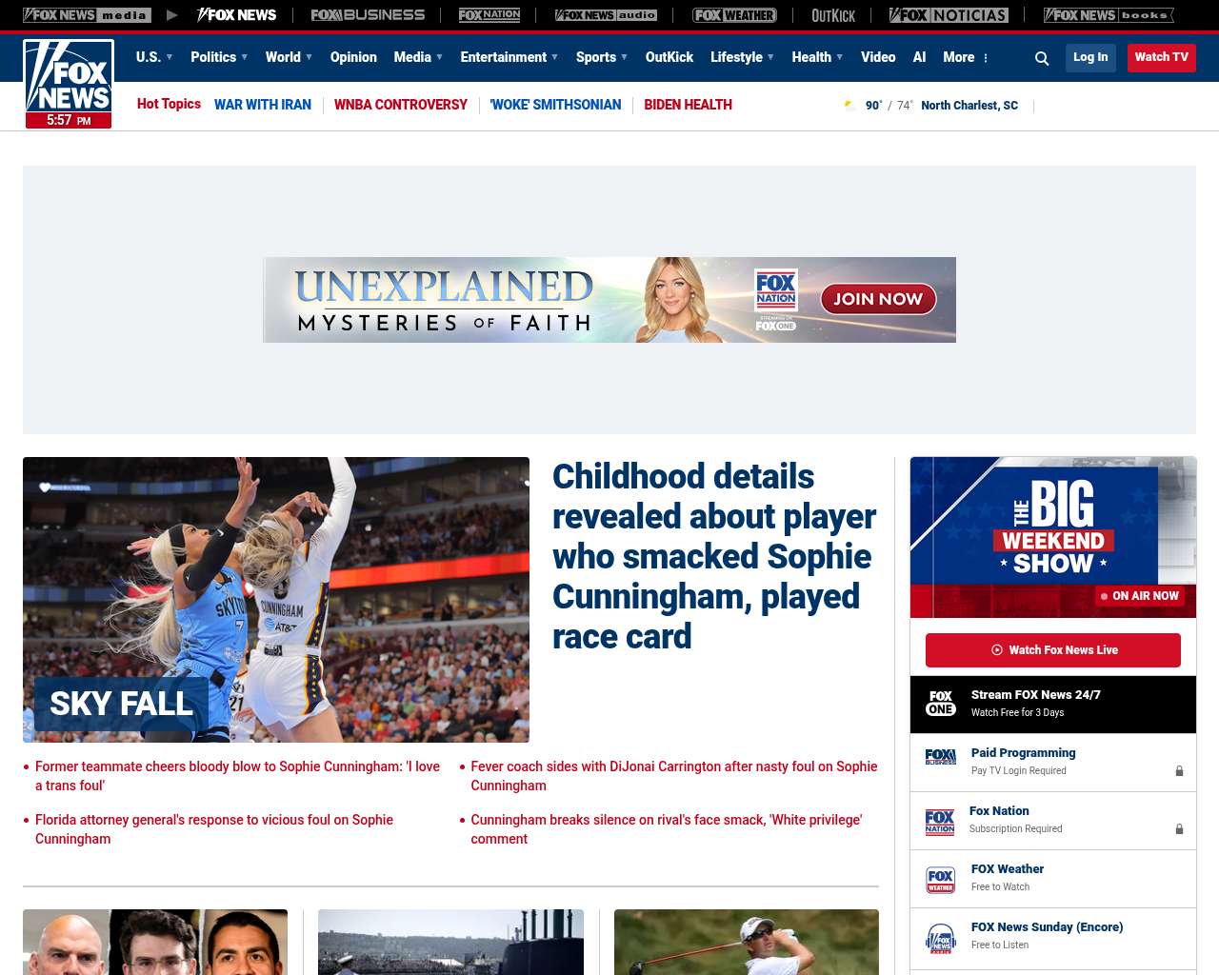Screen dimensions: 1219x975
Task: Open the SKY FALL basketball photo story
Action: tap(276, 600)
